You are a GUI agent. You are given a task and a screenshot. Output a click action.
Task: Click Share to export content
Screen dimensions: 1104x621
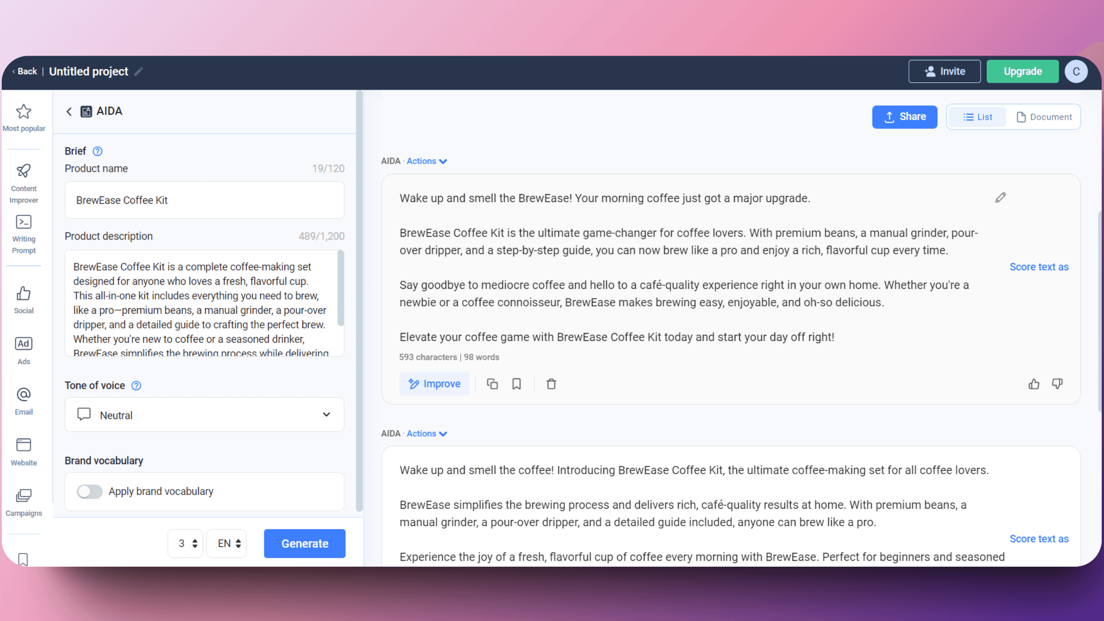(905, 117)
